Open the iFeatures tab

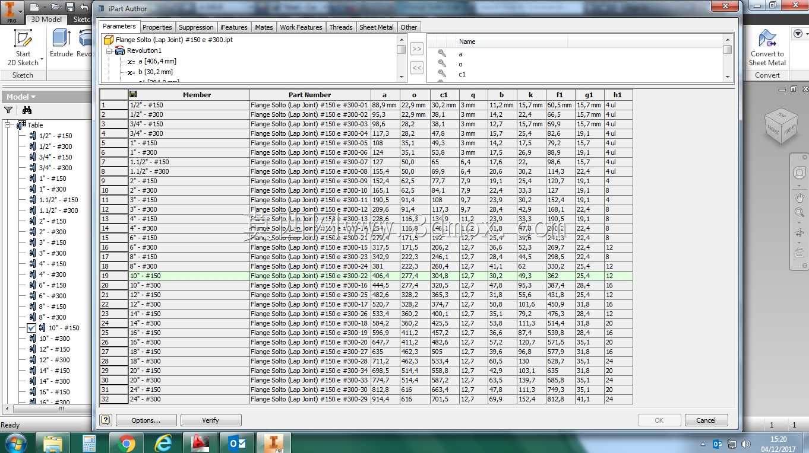(234, 27)
